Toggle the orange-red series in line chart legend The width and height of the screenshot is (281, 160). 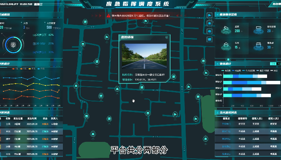(x=15, y=69)
